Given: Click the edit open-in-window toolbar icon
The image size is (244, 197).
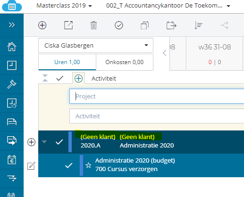Looking at the screenshot, I should [68, 25].
